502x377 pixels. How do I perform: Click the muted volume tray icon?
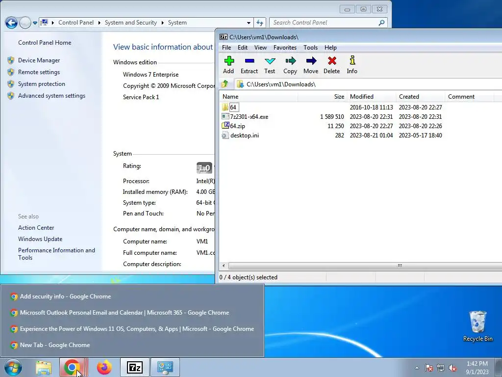(452, 368)
